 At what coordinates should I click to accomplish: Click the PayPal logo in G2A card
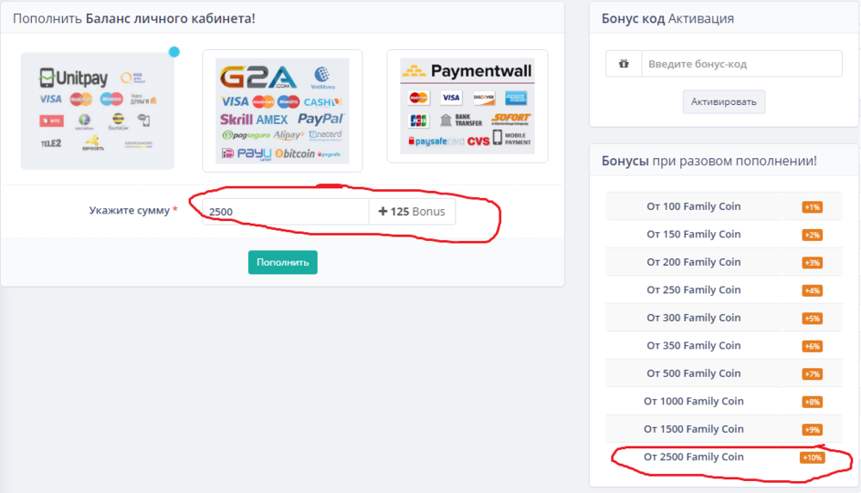[320, 119]
